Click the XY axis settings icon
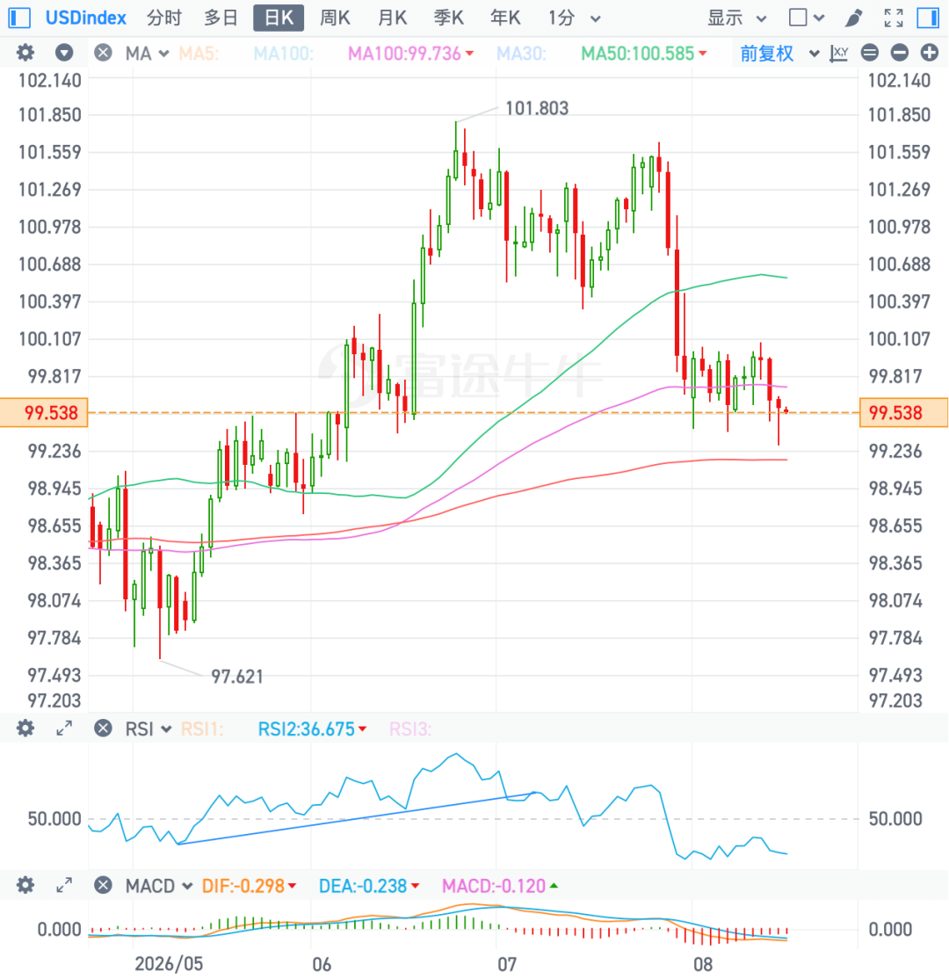 click(x=839, y=53)
